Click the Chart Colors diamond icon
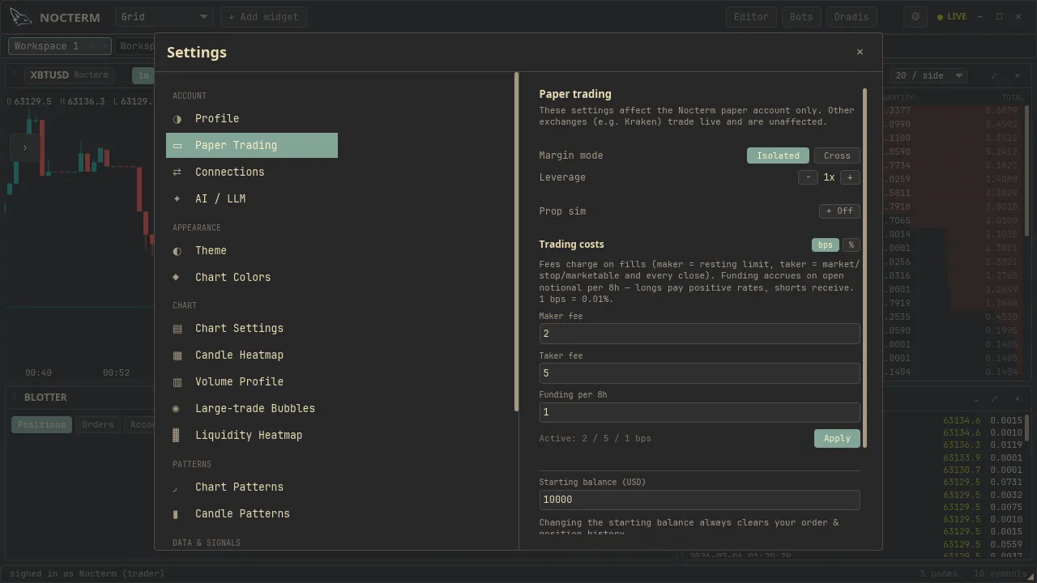Viewport: 1037px width, 583px height. [176, 277]
